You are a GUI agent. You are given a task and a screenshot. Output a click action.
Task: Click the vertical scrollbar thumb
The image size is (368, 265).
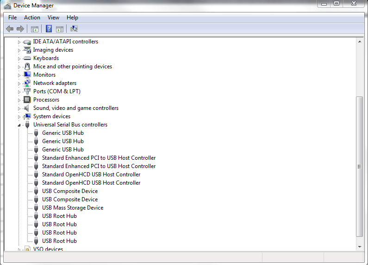[359, 167]
